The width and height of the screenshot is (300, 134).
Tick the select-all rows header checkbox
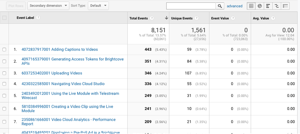coord(4,18)
